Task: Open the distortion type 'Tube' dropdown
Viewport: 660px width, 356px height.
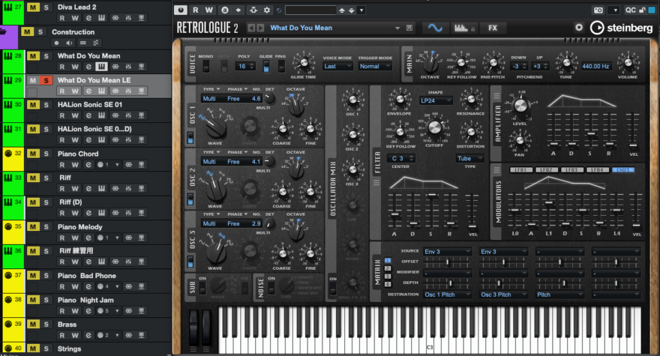Action: (x=470, y=158)
